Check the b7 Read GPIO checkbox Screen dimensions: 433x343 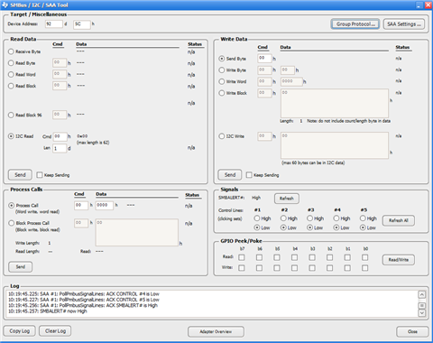242,257
